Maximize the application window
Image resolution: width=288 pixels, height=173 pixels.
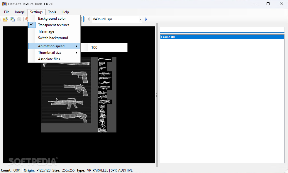point(268,4)
